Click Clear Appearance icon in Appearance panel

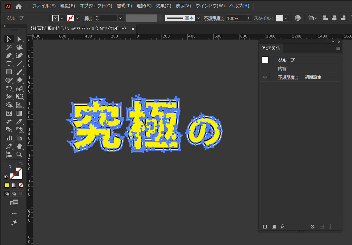coord(312,226)
